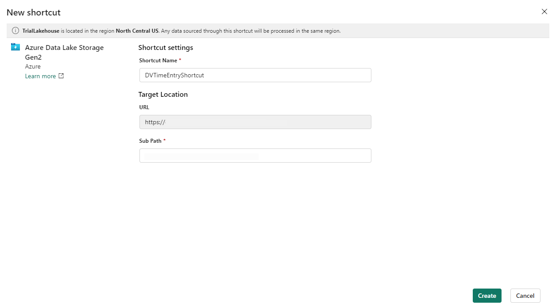Select the Shortcut settings heading
The height and width of the screenshot is (308, 552).
point(166,48)
